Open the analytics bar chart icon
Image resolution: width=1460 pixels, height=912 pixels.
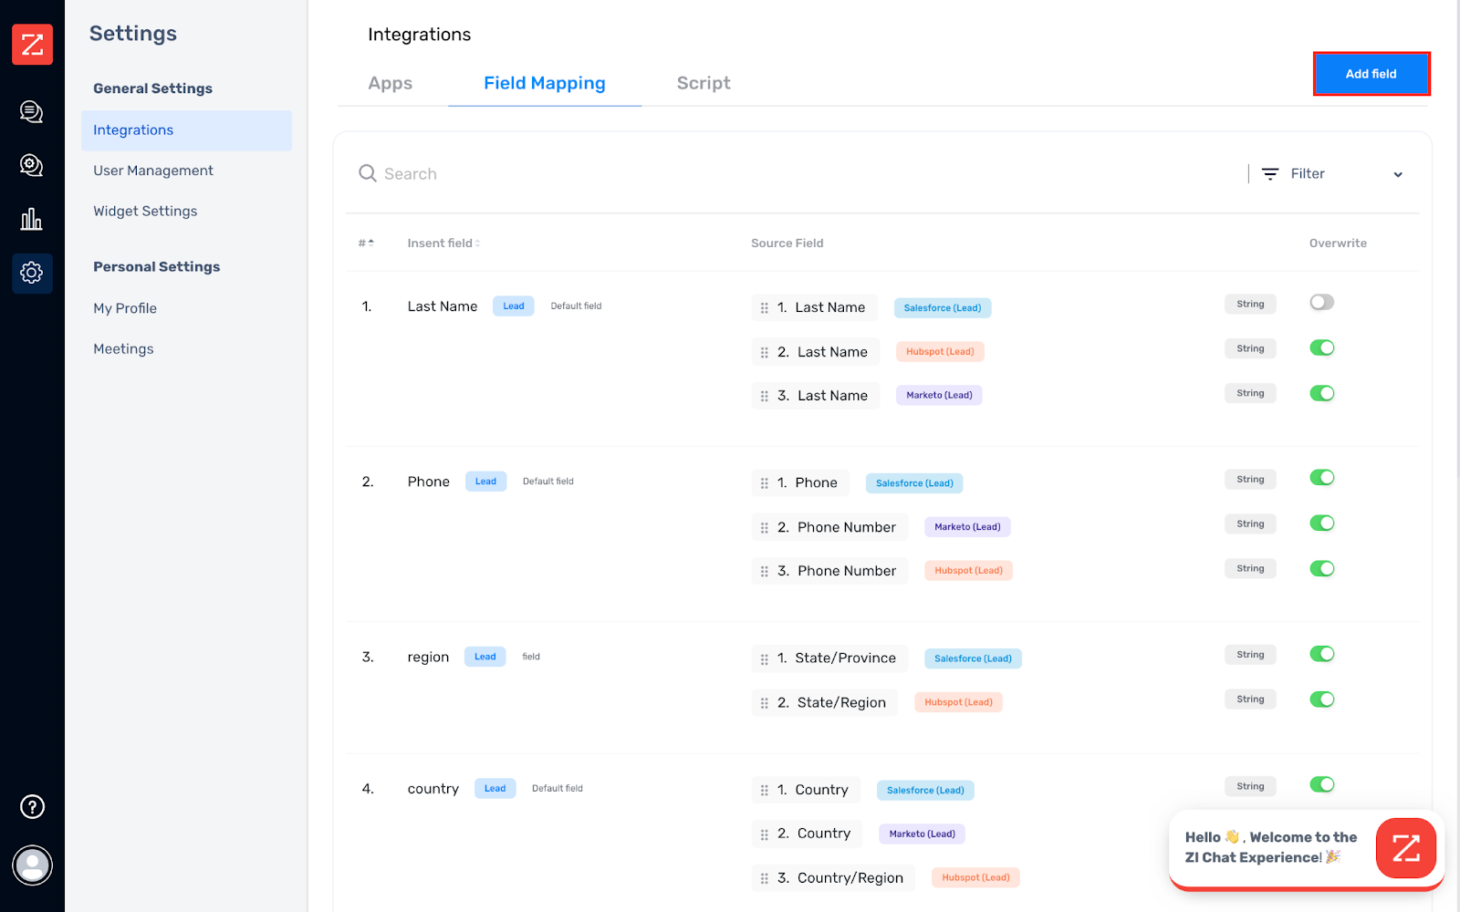pyautogui.click(x=32, y=219)
